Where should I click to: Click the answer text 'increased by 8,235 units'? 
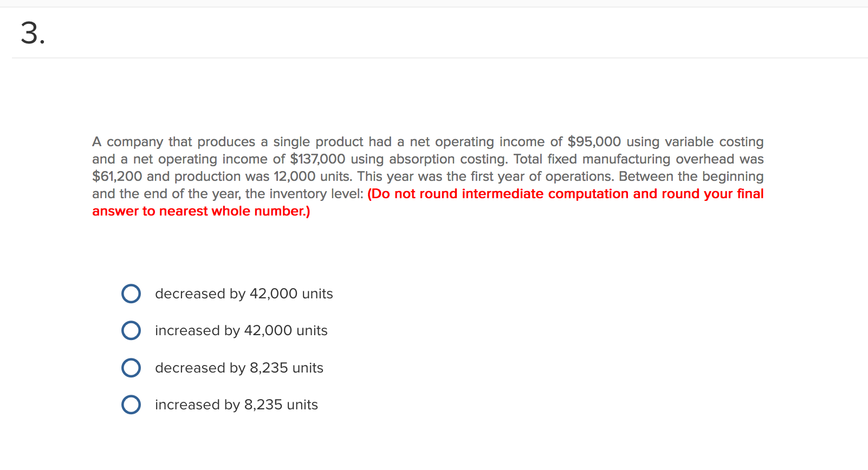[236, 404]
